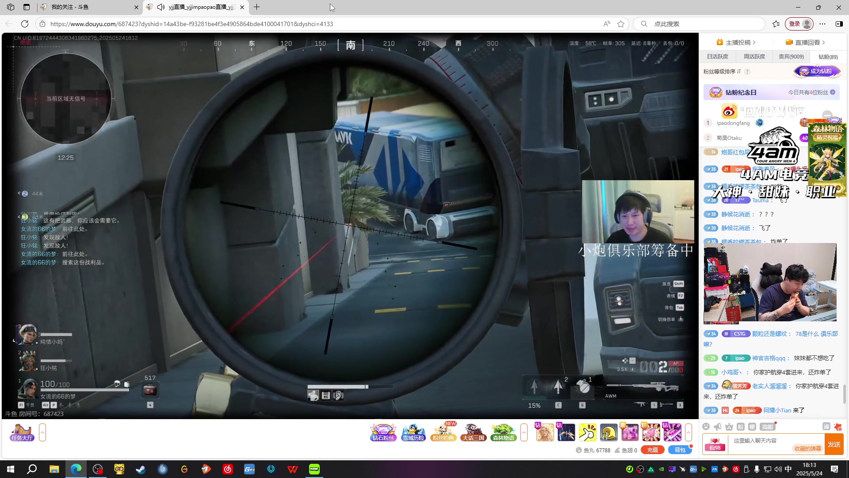
Task: Open 今日共有4位粉丝 anniversary details
Action: (x=811, y=92)
